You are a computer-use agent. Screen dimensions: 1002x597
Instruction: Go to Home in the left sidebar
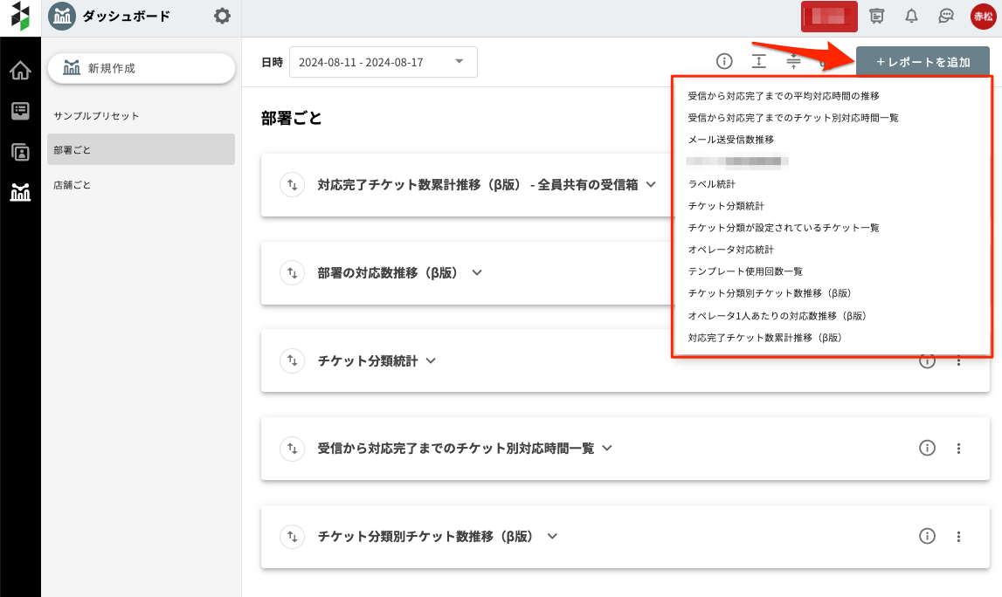pyautogui.click(x=20, y=70)
